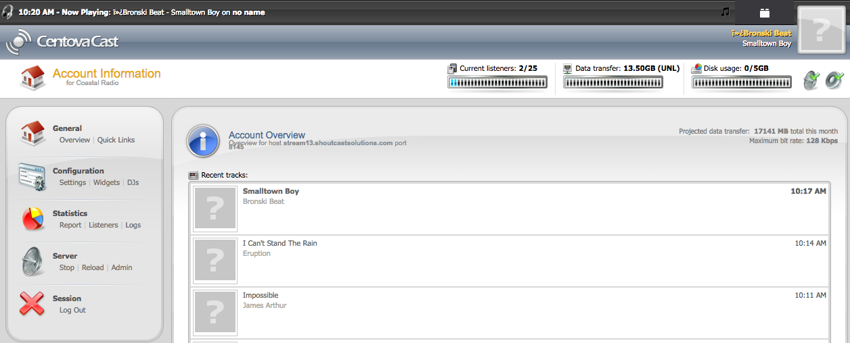
Task: Open the Overview link under General
Action: pos(74,140)
